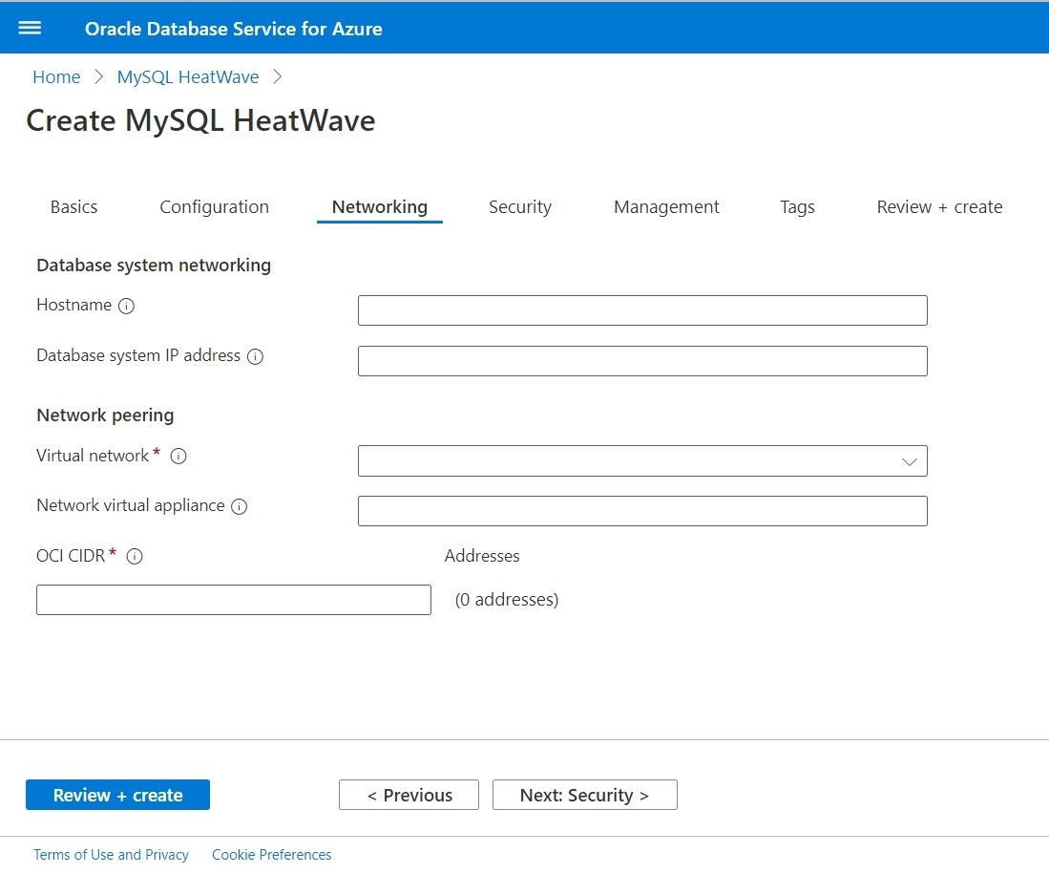This screenshot has height=874, width=1049.
Task: Open the Review + create tab
Action: coord(939,207)
